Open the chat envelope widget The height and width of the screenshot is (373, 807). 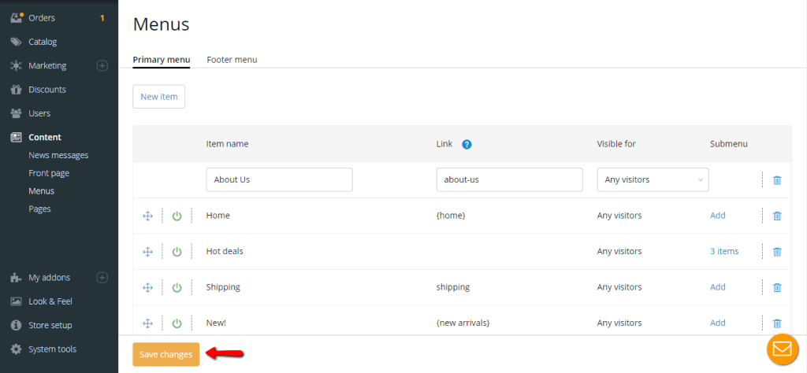click(x=783, y=349)
